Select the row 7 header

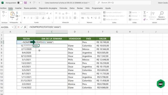coord(2,56)
